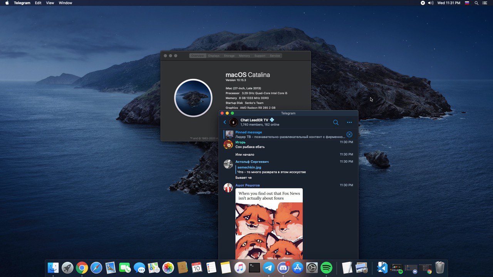Open Launchpad from the Dock

click(x=67, y=267)
